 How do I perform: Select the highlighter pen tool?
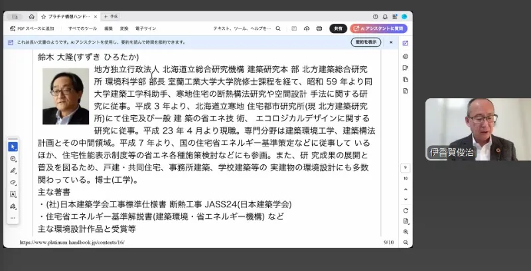[x=13, y=170]
